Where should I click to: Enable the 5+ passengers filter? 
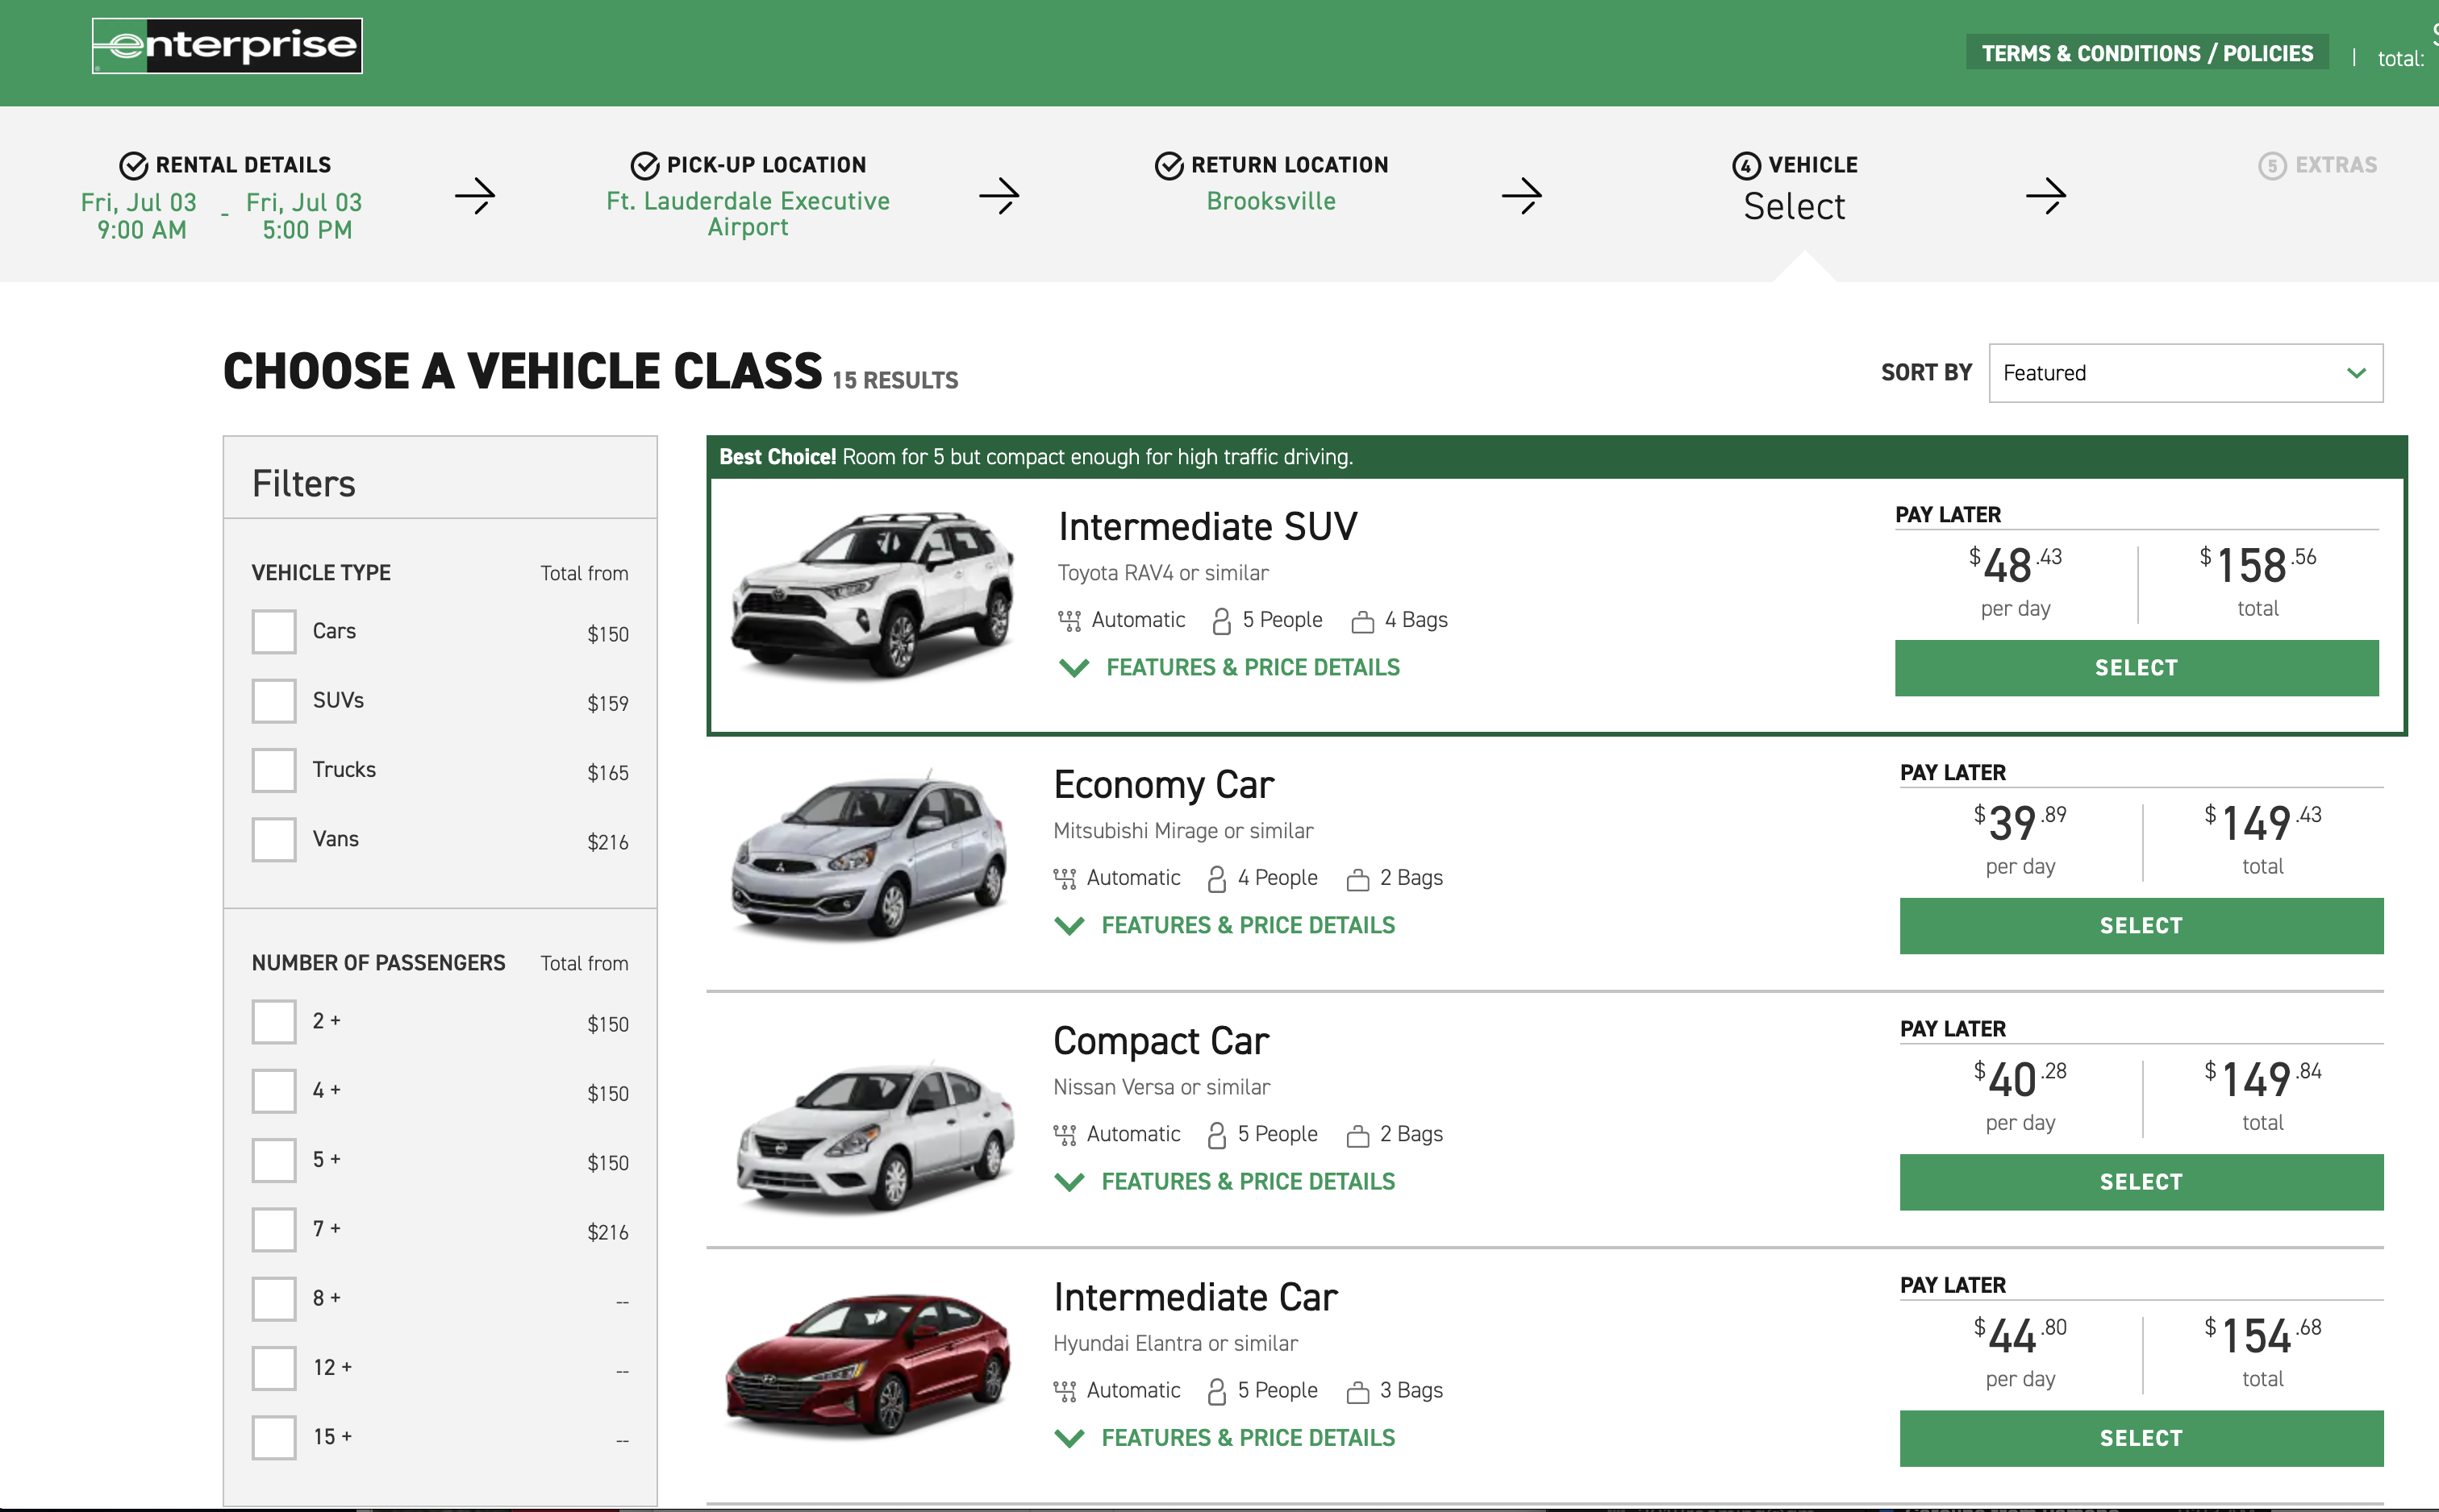[273, 1160]
